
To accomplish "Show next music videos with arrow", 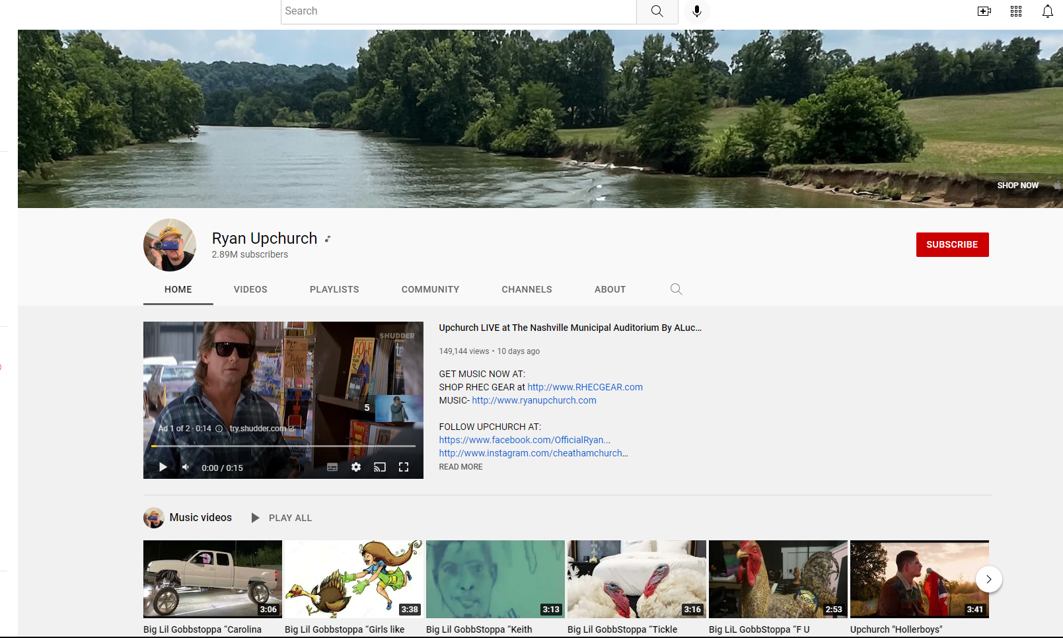I will click(x=988, y=579).
